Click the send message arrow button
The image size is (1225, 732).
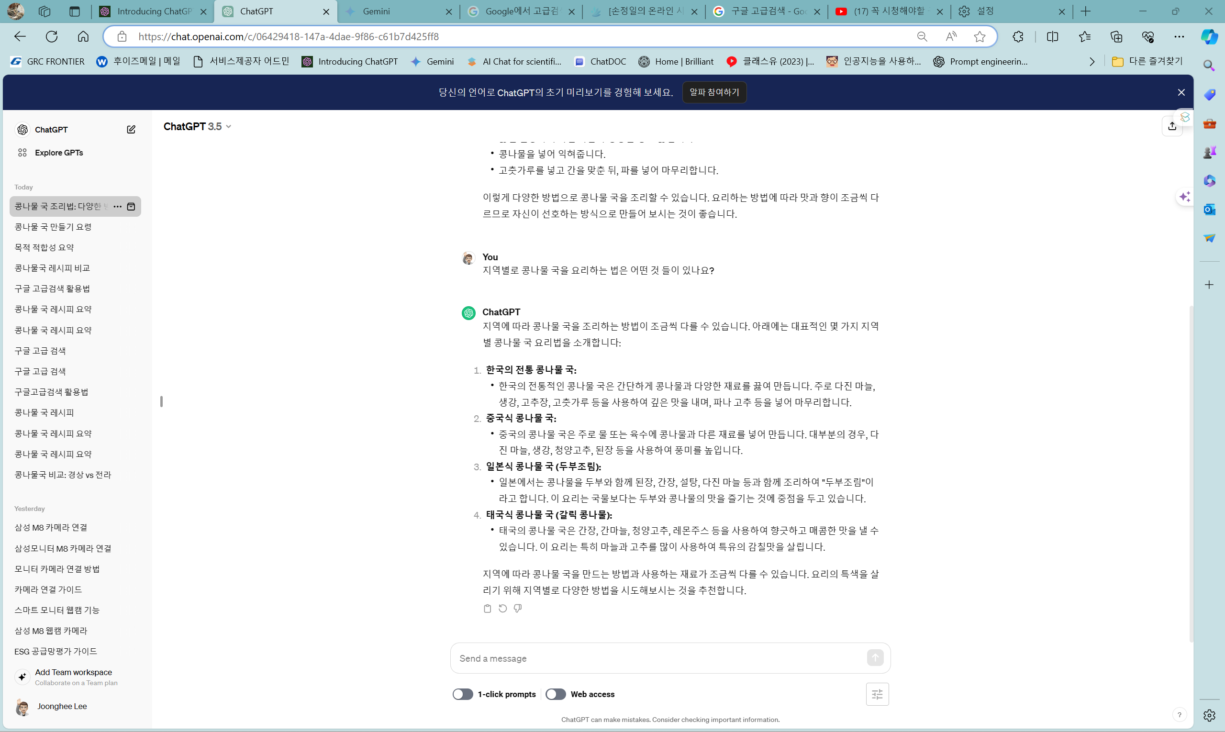point(875,657)
